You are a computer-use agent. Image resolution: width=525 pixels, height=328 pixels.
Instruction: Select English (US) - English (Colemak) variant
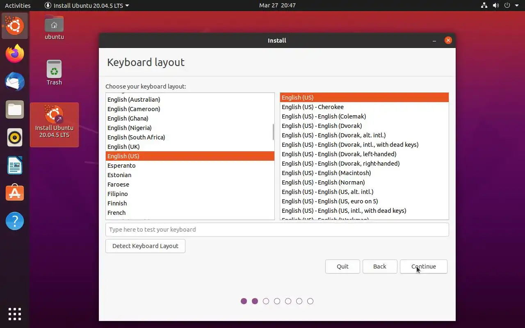click(364, 116)
